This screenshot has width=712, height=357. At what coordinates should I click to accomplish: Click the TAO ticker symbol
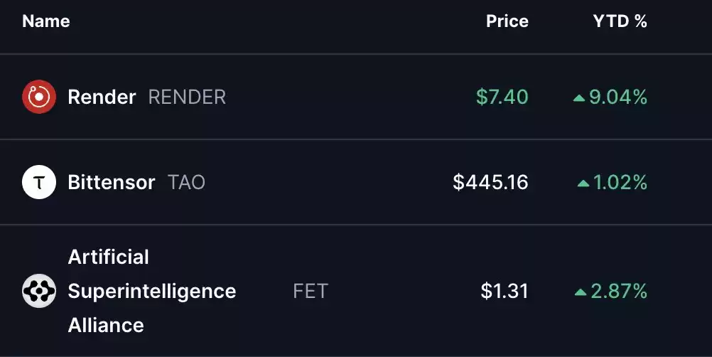coord(187,182)
